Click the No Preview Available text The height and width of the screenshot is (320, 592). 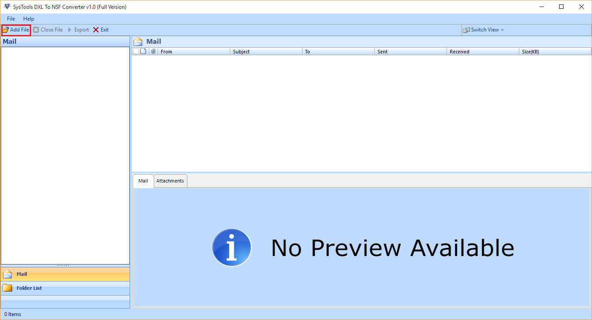click(392, 248)
